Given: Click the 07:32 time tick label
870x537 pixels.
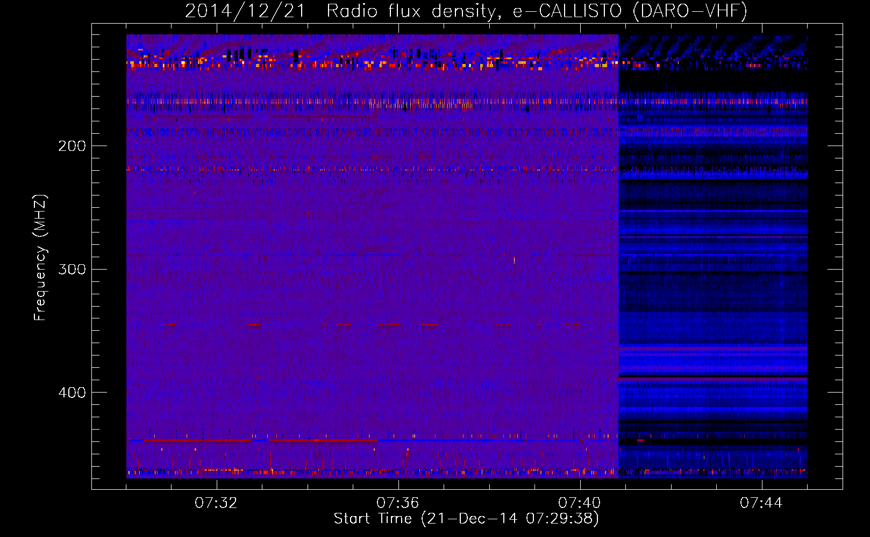Looking at the screenshot, I should 216,503.
